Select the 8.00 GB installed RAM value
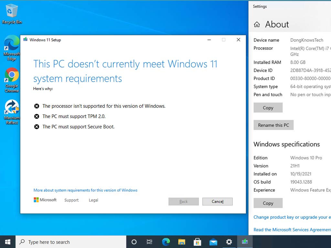 tap(298, 62)
